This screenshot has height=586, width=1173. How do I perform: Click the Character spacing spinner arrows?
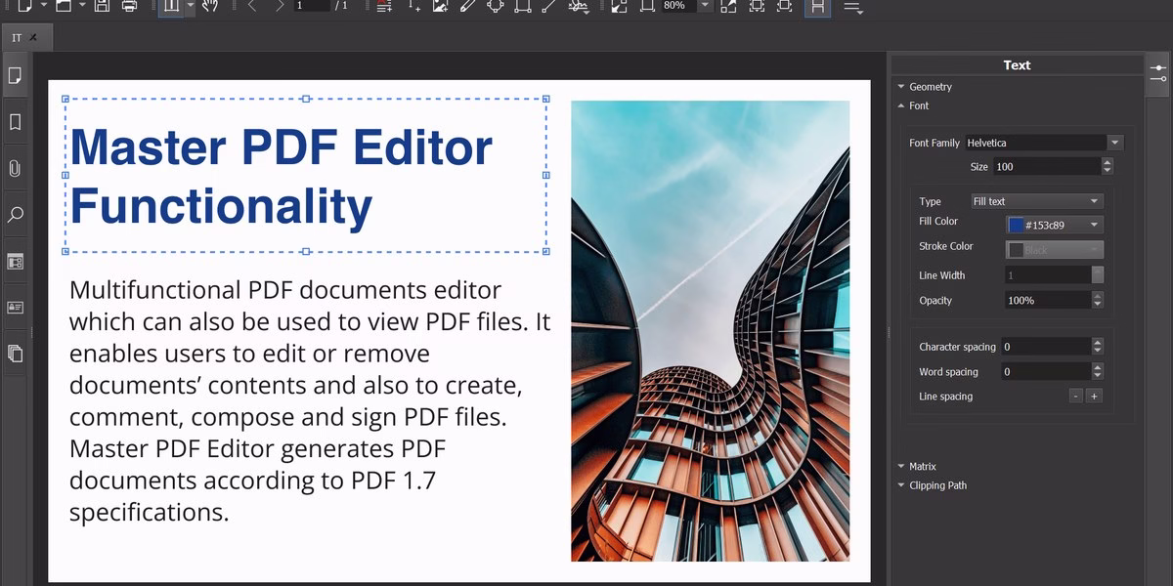pos(1098,347)
